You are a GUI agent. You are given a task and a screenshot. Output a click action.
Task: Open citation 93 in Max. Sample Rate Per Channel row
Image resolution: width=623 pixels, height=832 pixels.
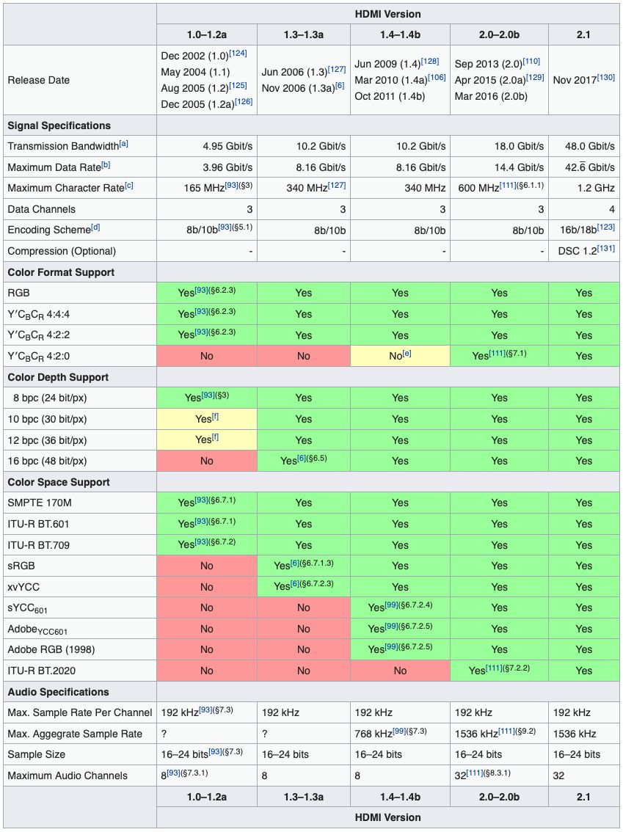click(205, 710)
